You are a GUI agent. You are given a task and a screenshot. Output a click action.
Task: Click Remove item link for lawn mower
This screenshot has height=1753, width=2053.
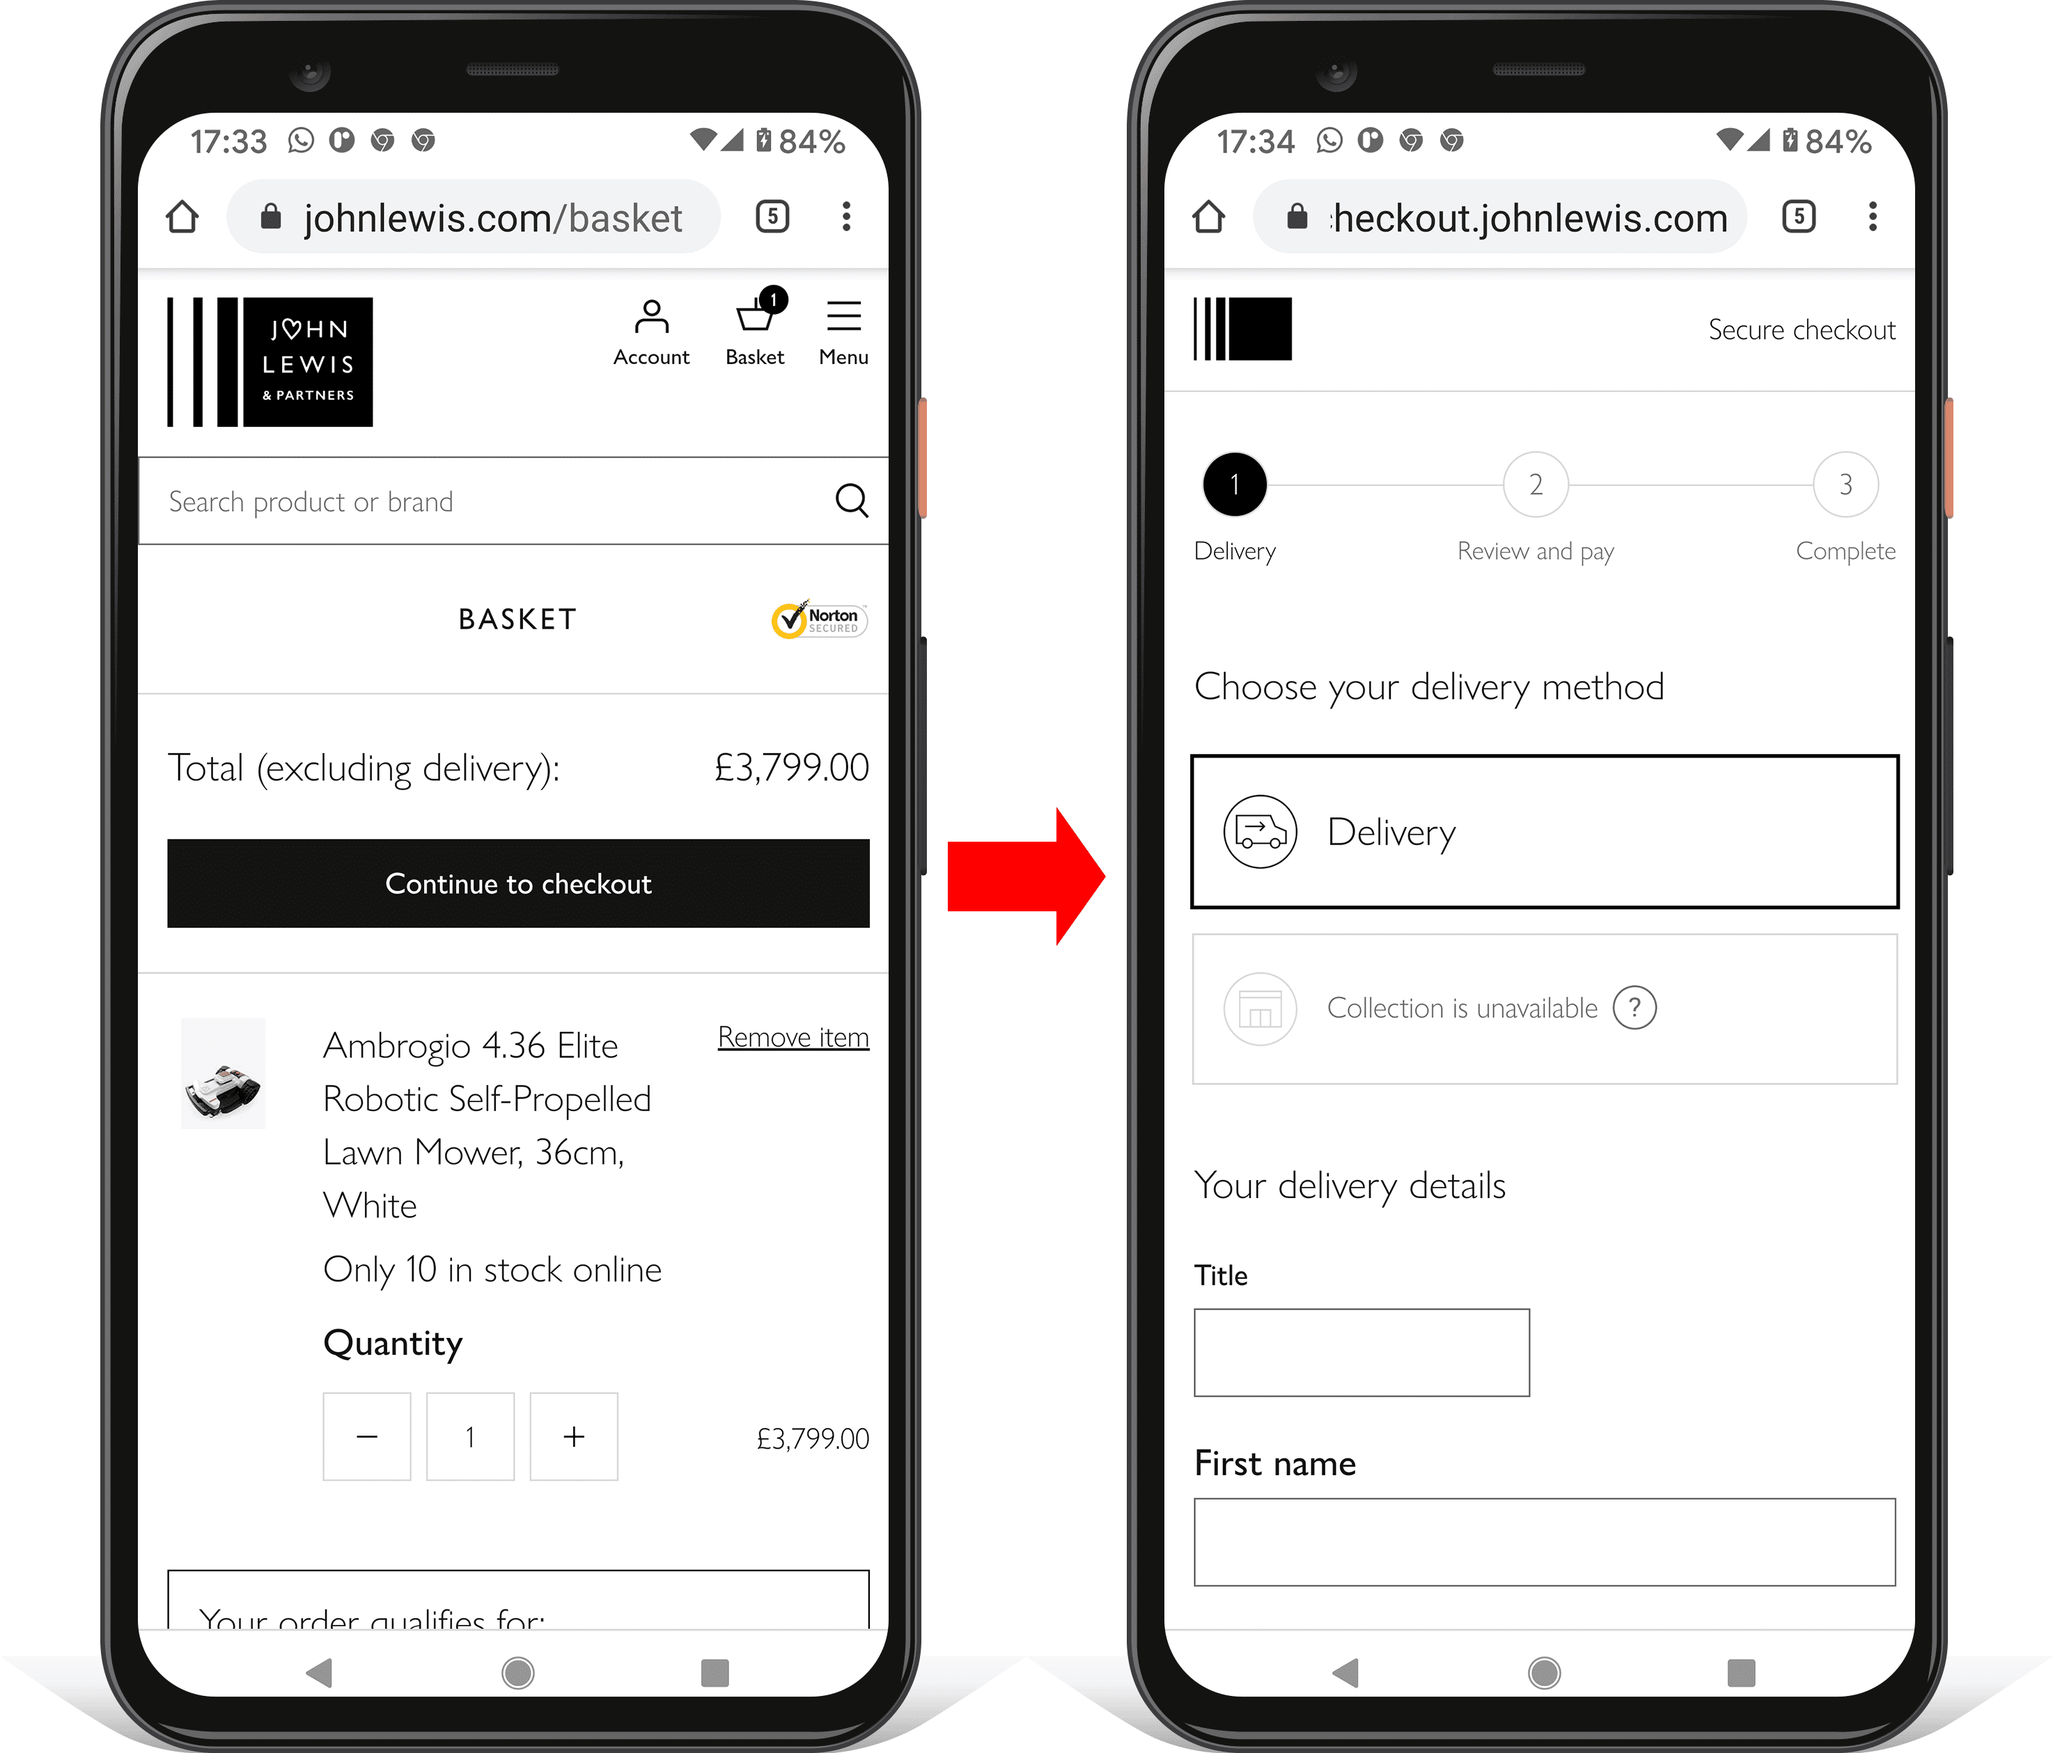tap(792, 1037)
